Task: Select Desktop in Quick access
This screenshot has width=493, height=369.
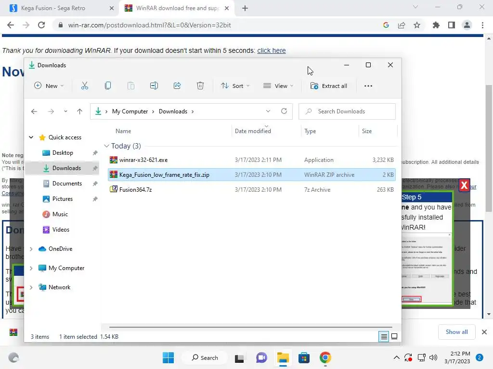Action: point(62,153)
